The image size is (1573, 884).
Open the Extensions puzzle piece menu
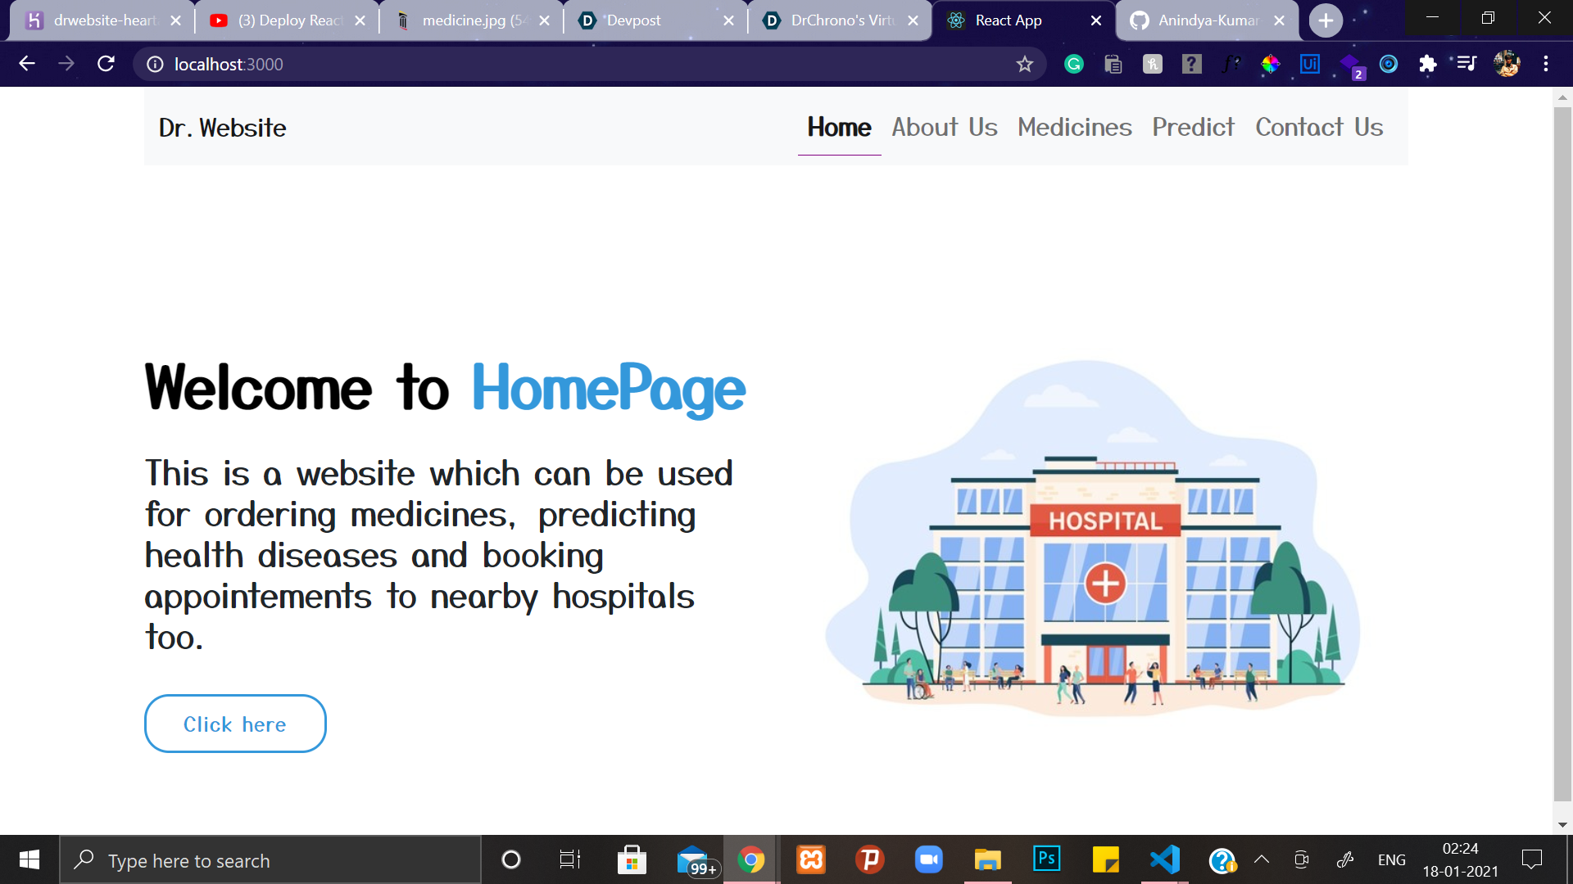1427,64
